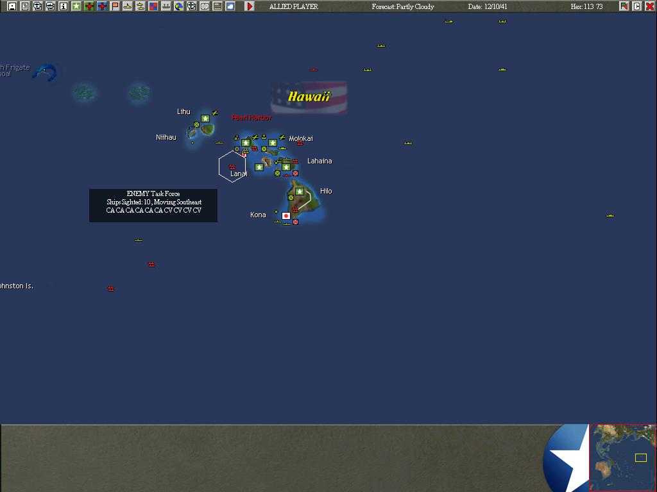Click the green-red flag icon at top right
The height and width of the screenshot is (492, 657).
click(624, 6)
